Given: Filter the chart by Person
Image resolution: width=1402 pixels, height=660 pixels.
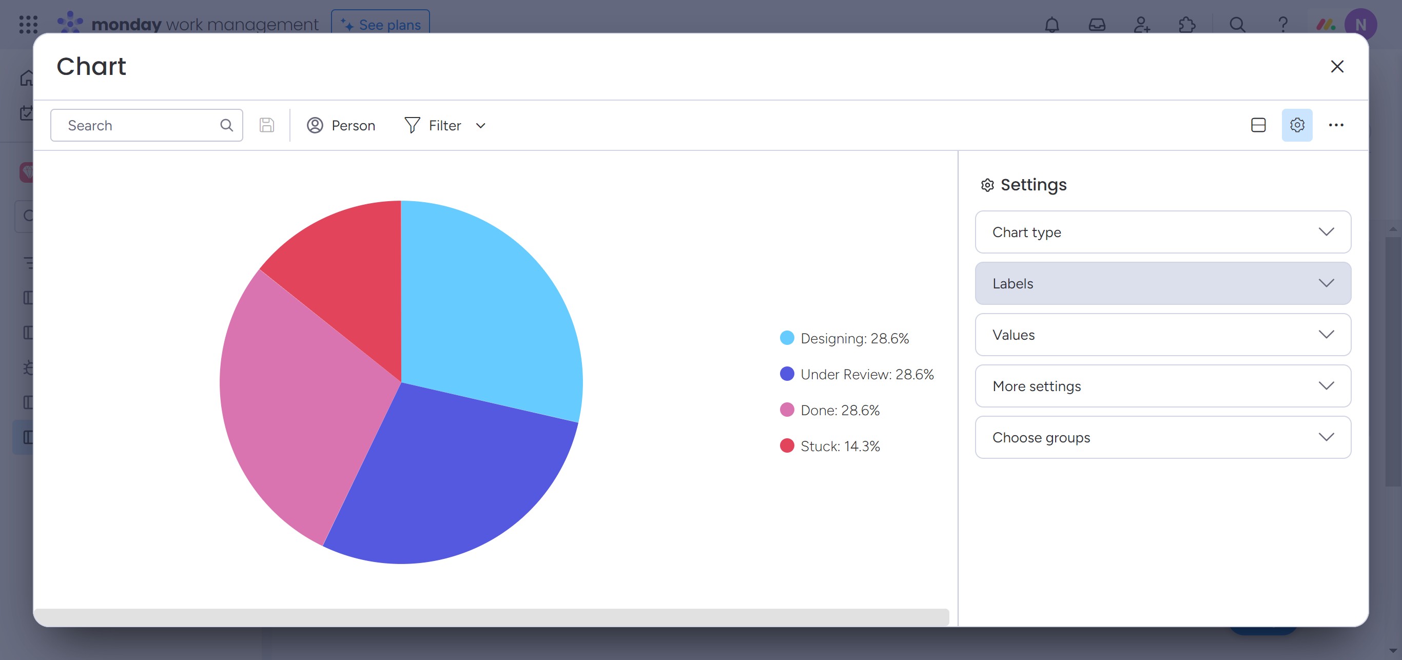Looking at the screenshot, I should click(341, 125).
